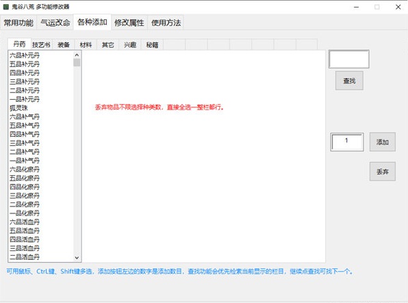Focus the search text field above 查找
This screenshot has height=303, width=408.
coord(349,59)
